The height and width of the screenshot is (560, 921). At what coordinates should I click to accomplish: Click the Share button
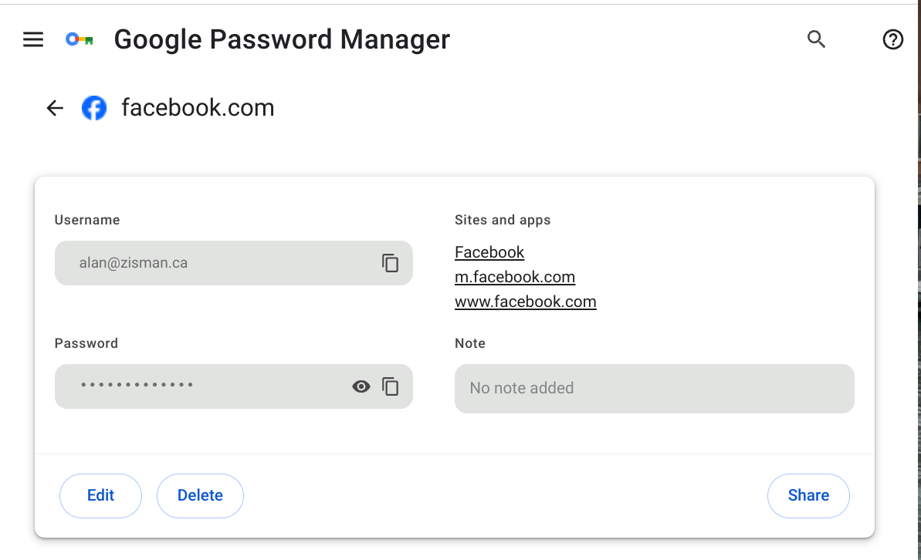808,495
